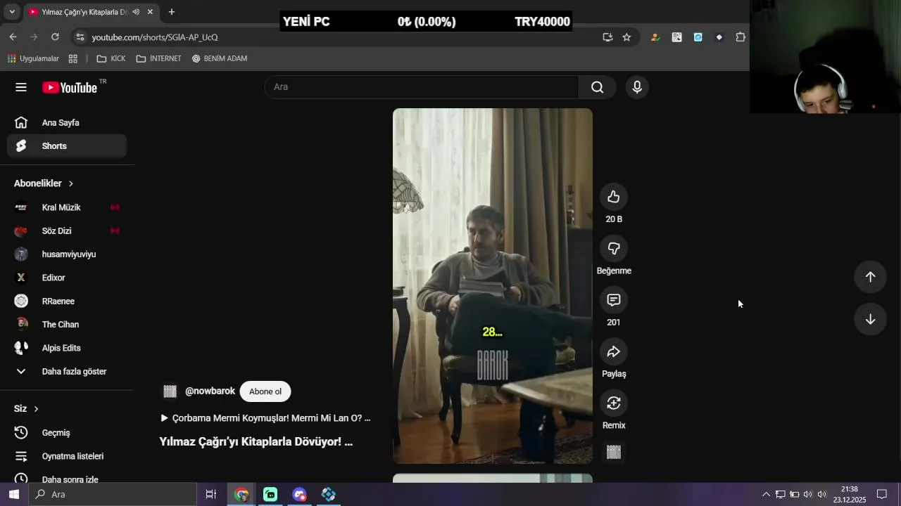This screenshot has height=506, width=901.
Task: Bookmark this page with star icon
Action: tap(626, 37)
